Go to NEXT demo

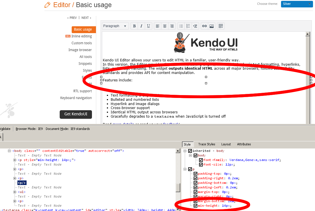point(86,18)
